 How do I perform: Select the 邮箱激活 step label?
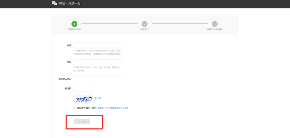tap(144, 29)
